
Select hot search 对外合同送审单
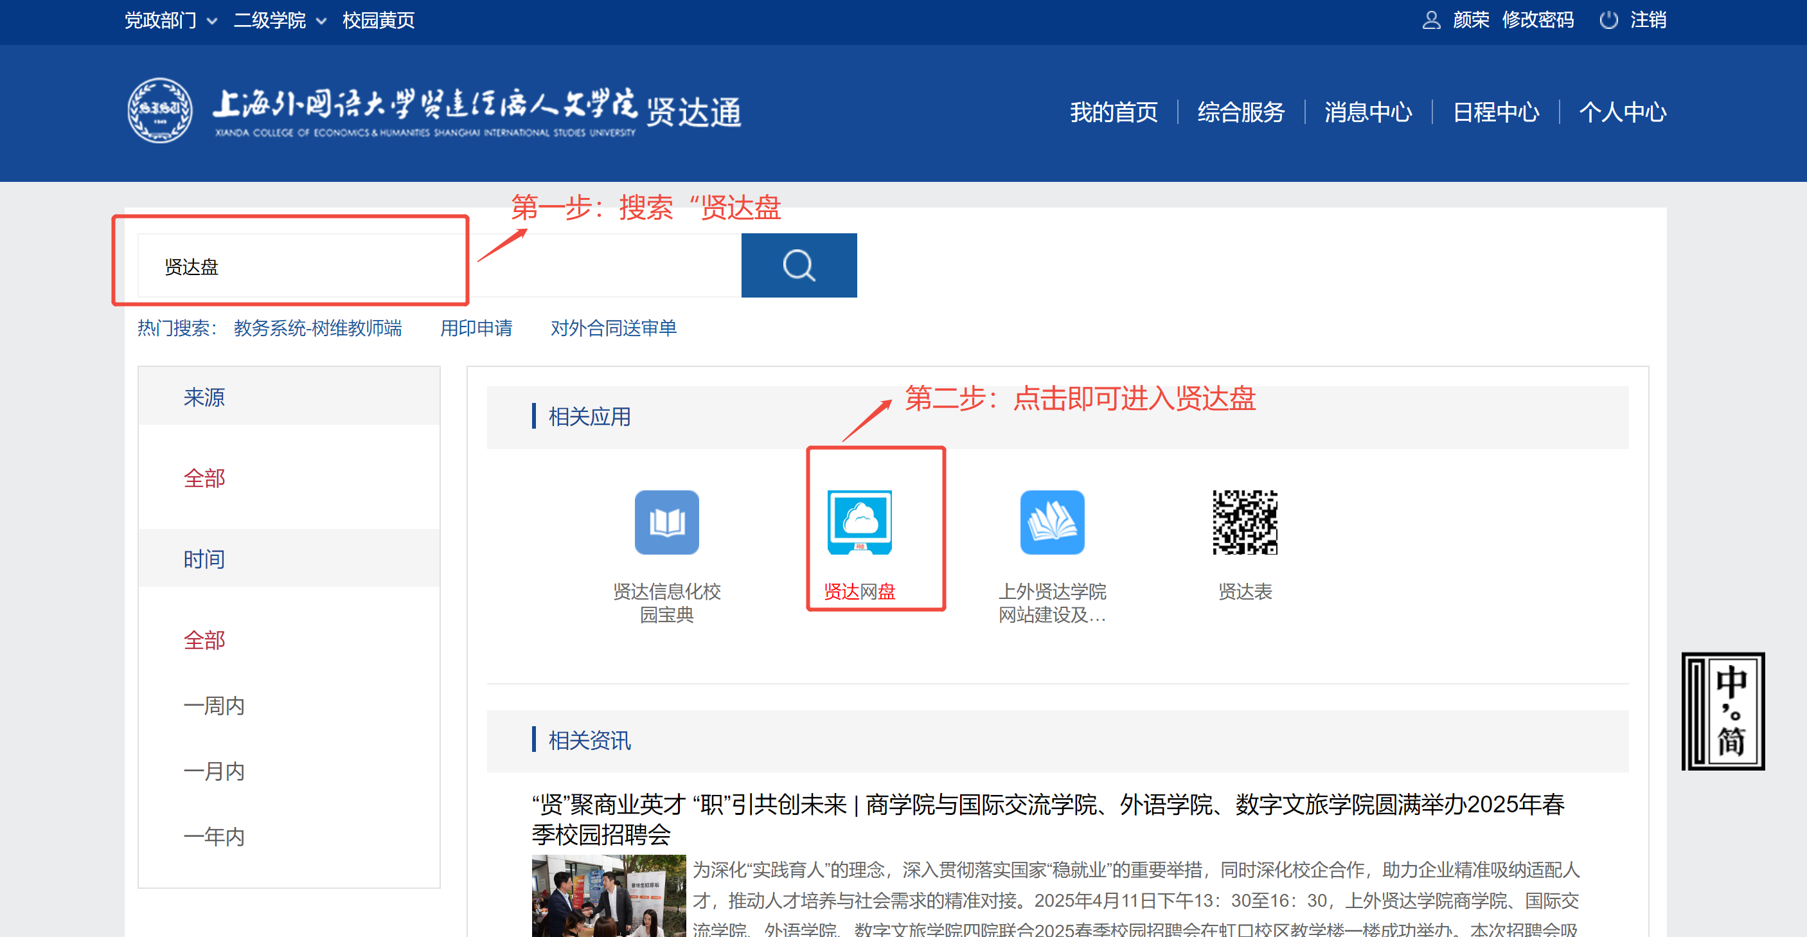(x=613, y=328)
